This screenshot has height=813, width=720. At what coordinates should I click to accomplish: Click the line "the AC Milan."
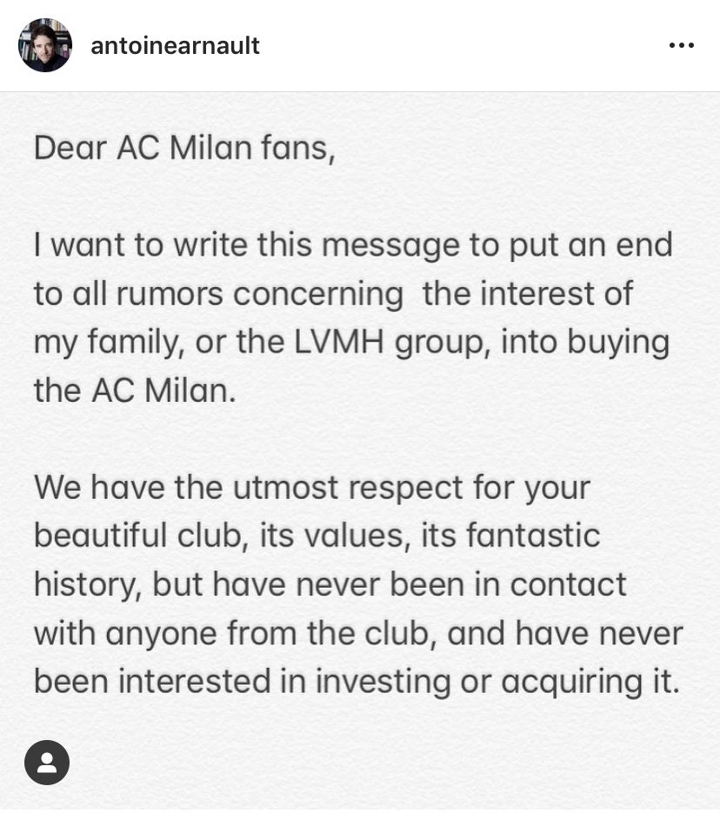click(x=135, y=390)
